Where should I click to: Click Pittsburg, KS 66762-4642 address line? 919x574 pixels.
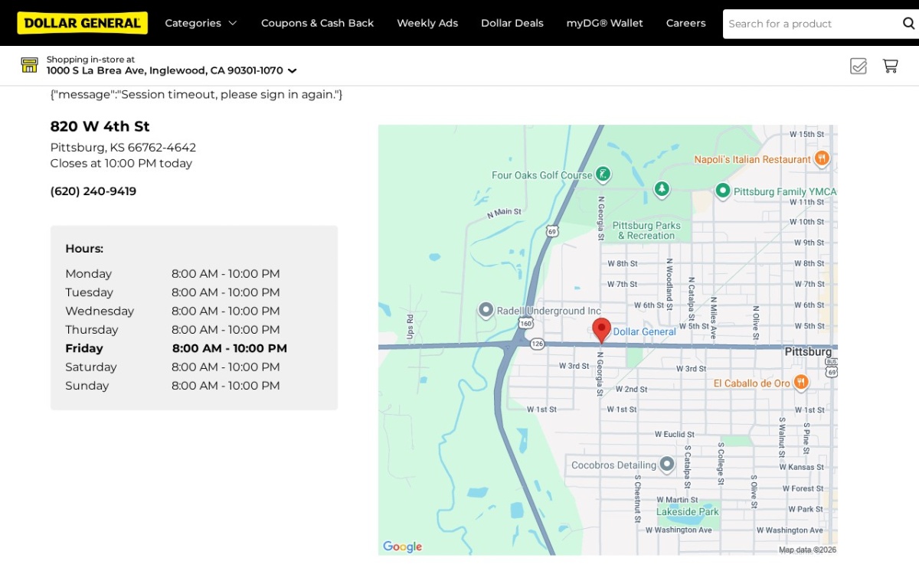(123, 148)
